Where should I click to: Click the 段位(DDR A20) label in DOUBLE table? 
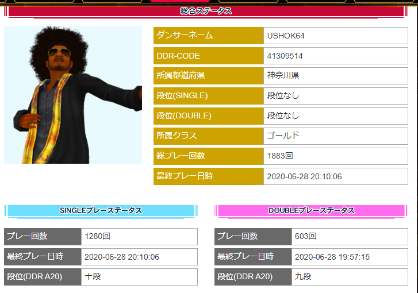click(253, 277)
